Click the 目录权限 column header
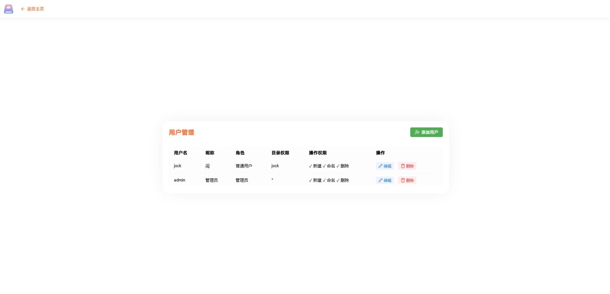This screenshot has width=610, height=294. [280, 153]
